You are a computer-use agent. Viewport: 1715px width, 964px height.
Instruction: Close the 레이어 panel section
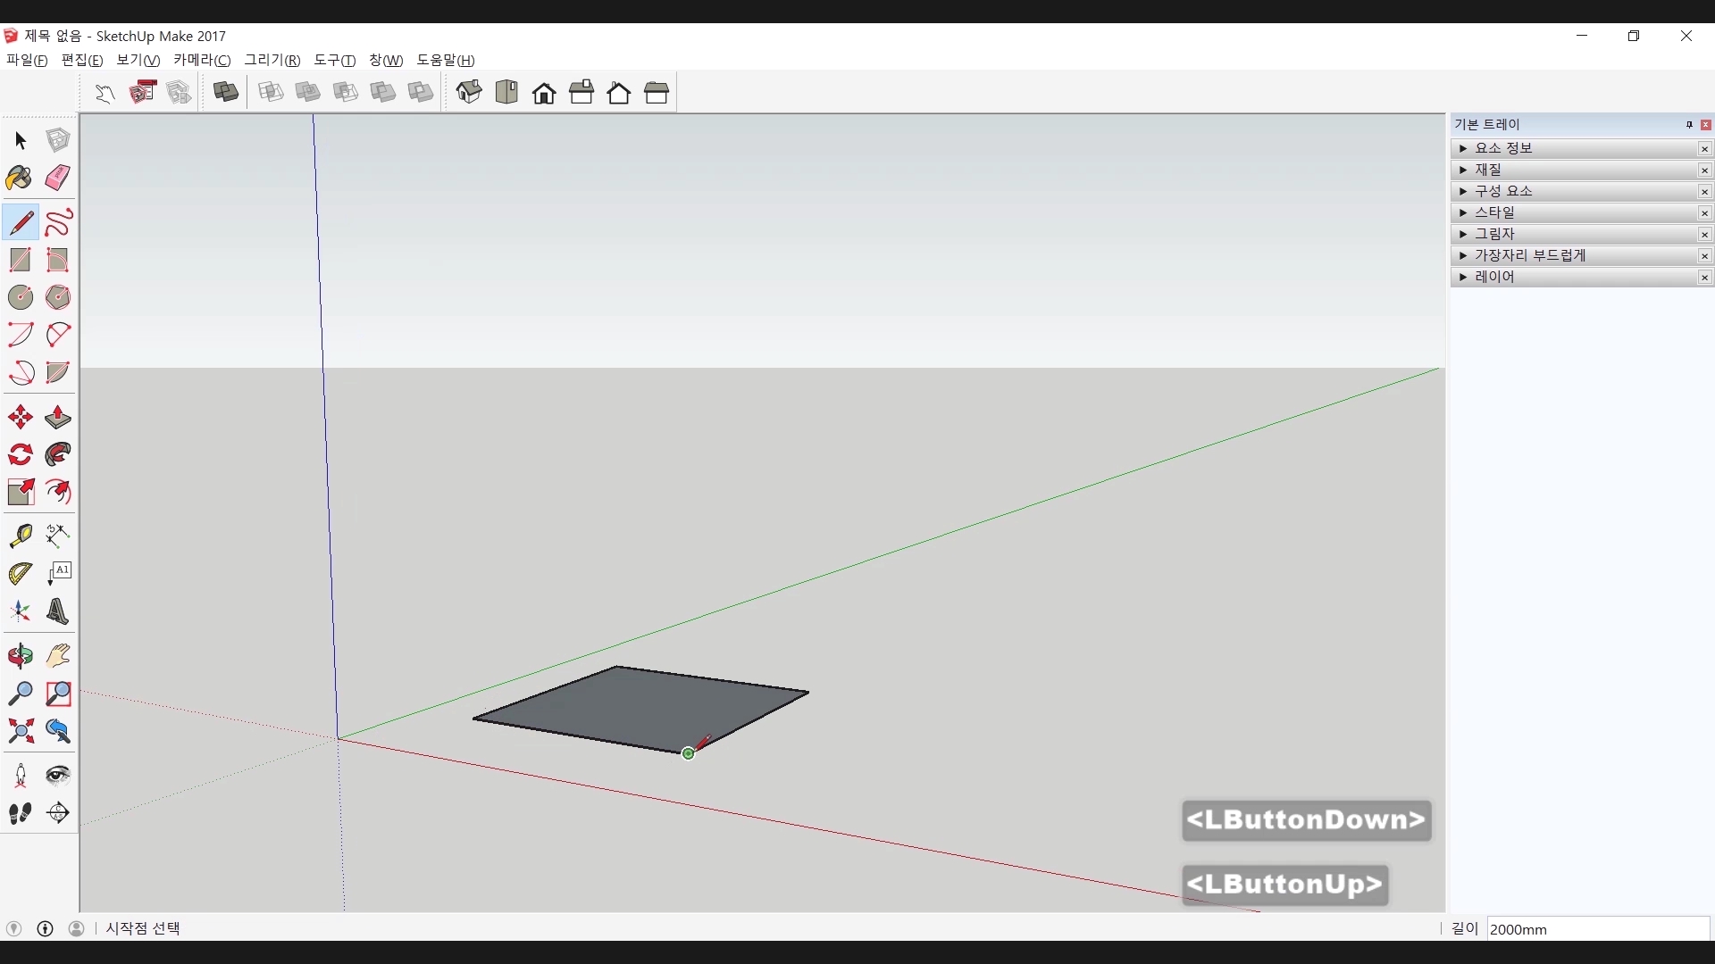(x=1704, y=278)
